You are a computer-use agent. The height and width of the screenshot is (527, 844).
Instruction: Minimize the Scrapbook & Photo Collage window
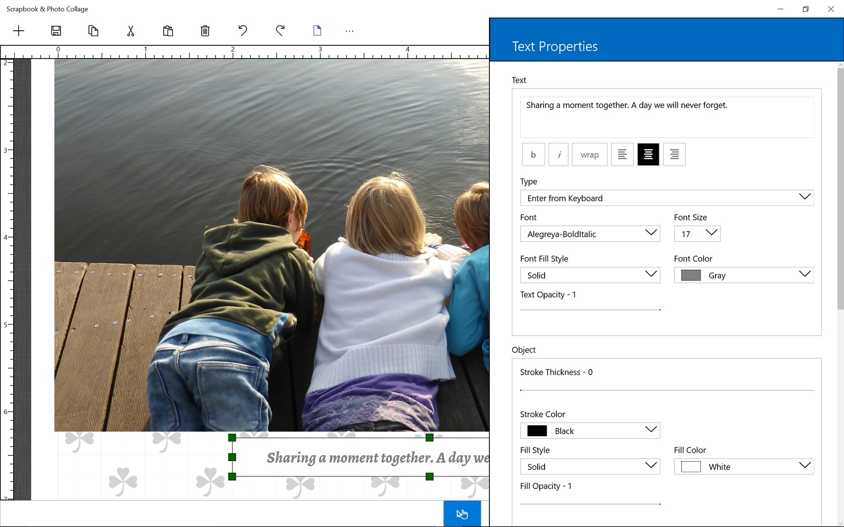tap(781, 9)
